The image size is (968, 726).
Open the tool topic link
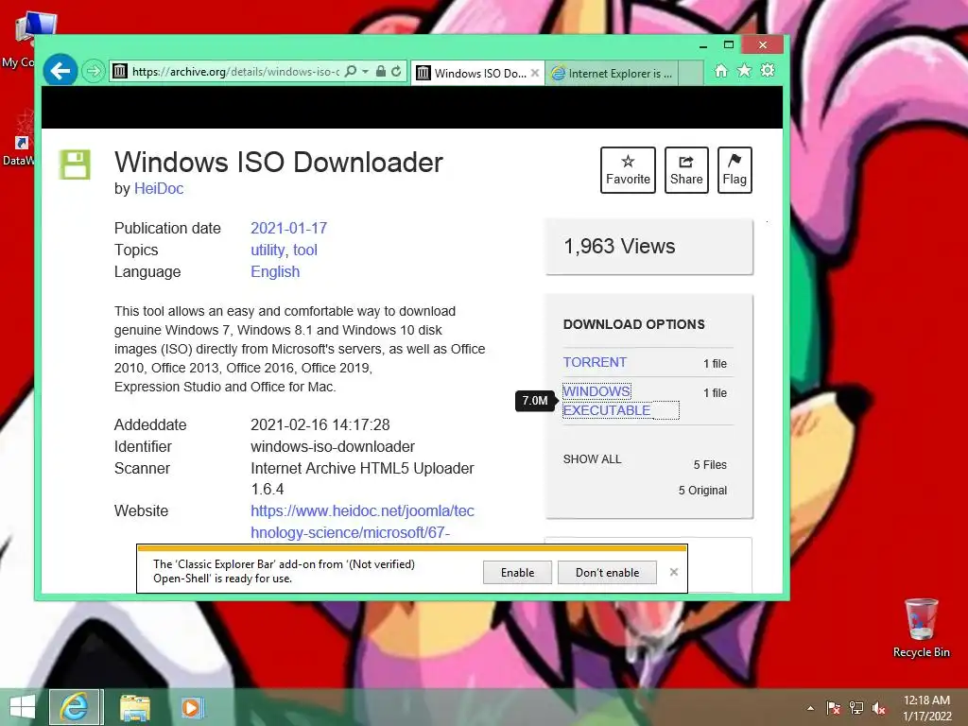(305, 250)
